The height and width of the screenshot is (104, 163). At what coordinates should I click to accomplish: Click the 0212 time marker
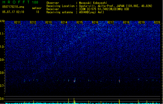pyautogui.click(x=33, y=22)
